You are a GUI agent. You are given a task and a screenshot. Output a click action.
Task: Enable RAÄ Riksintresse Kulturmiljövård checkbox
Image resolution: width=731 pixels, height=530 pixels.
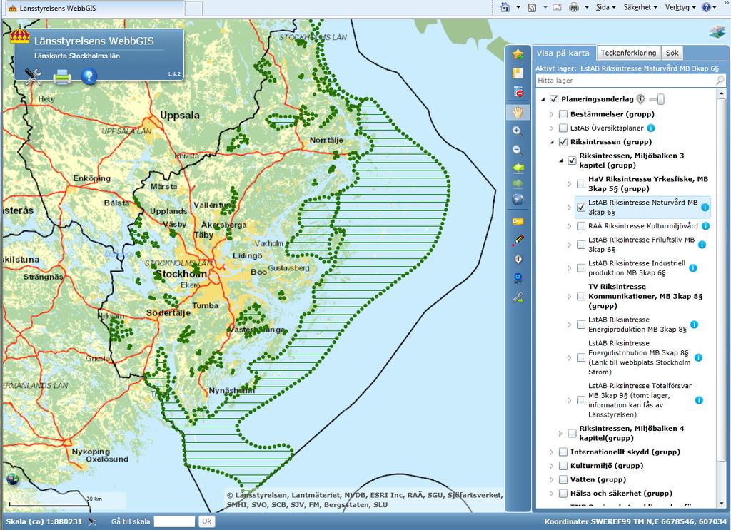tap(581, 226)
